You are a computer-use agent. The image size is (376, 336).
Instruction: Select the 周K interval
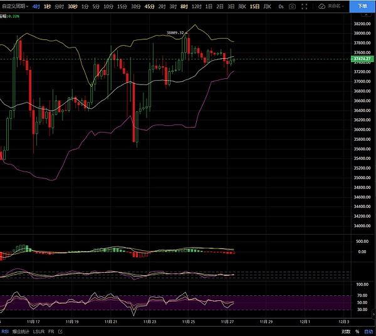click(241, 6)
